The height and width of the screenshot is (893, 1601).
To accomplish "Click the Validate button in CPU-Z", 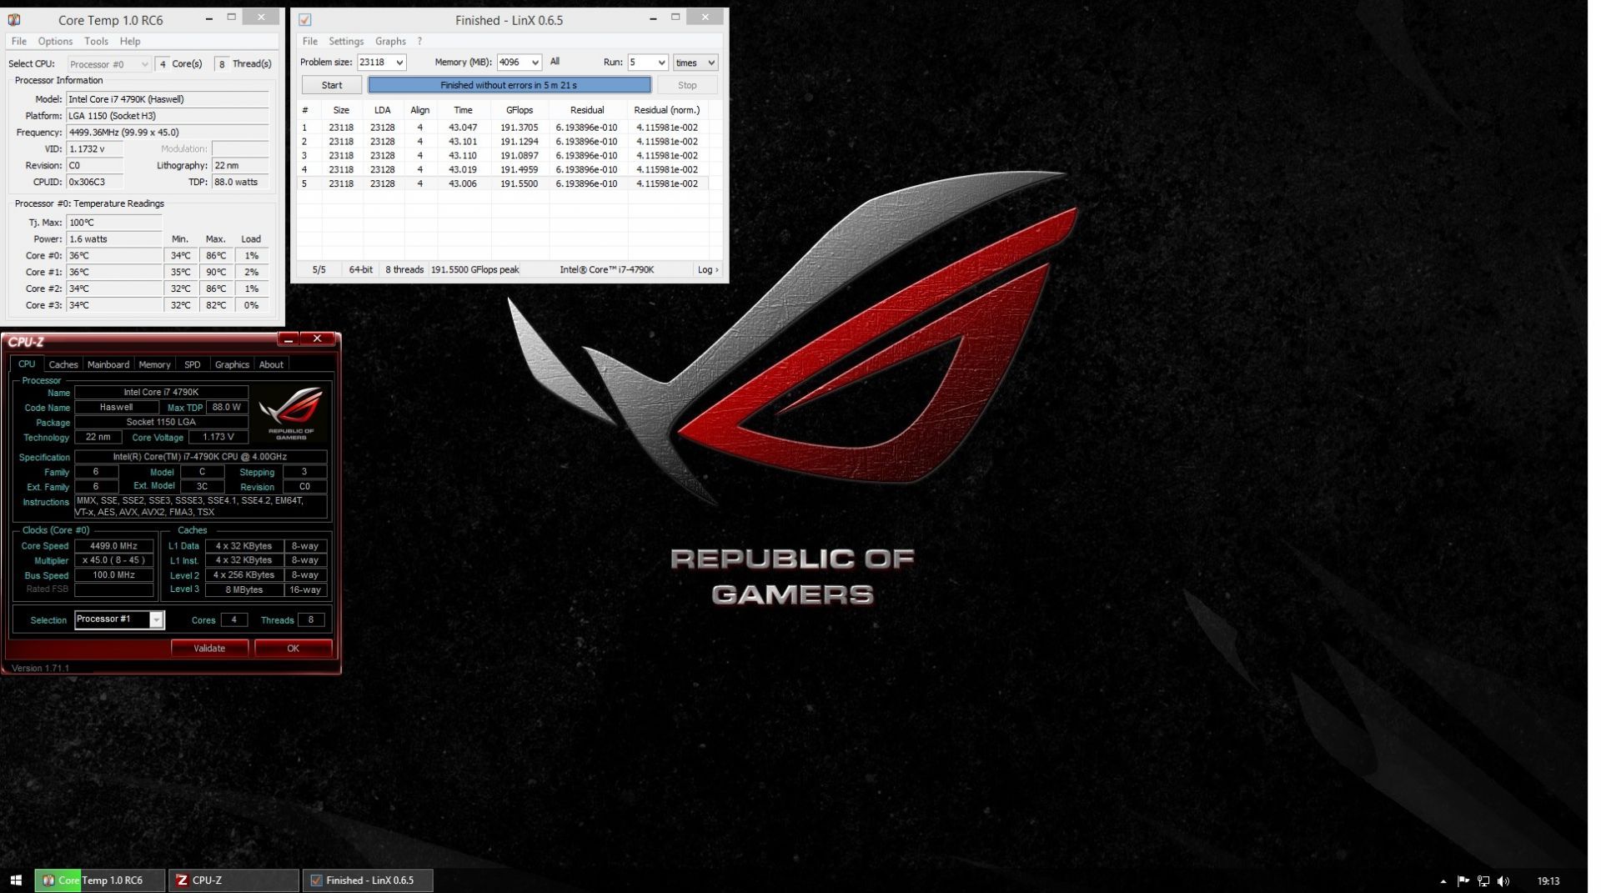I will 209,648.
